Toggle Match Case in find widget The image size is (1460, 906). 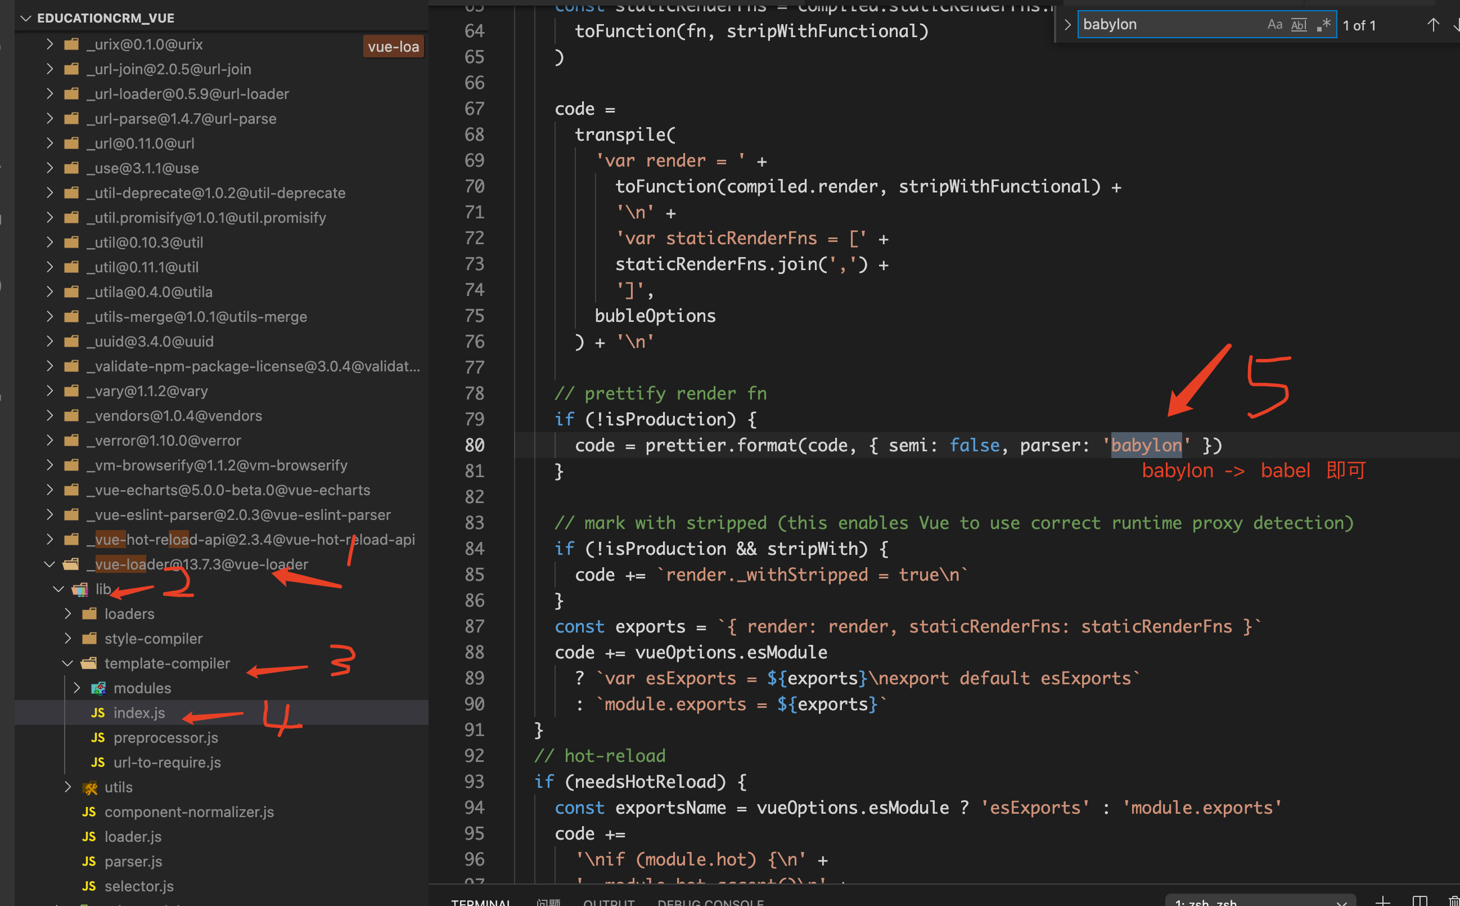1274,25
